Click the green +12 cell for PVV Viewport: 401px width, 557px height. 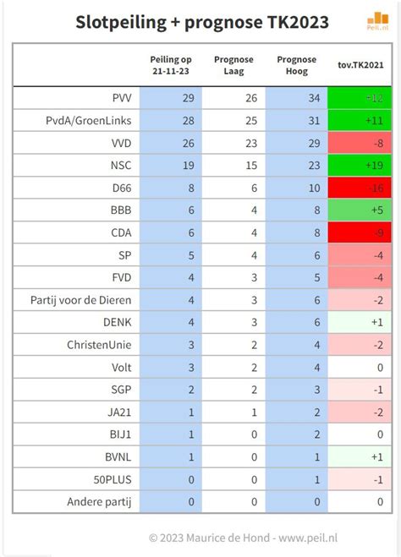[x=360, y=98]
